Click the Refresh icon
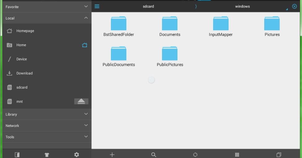This screenshot has width=302, height=158. tap(195, 155)
